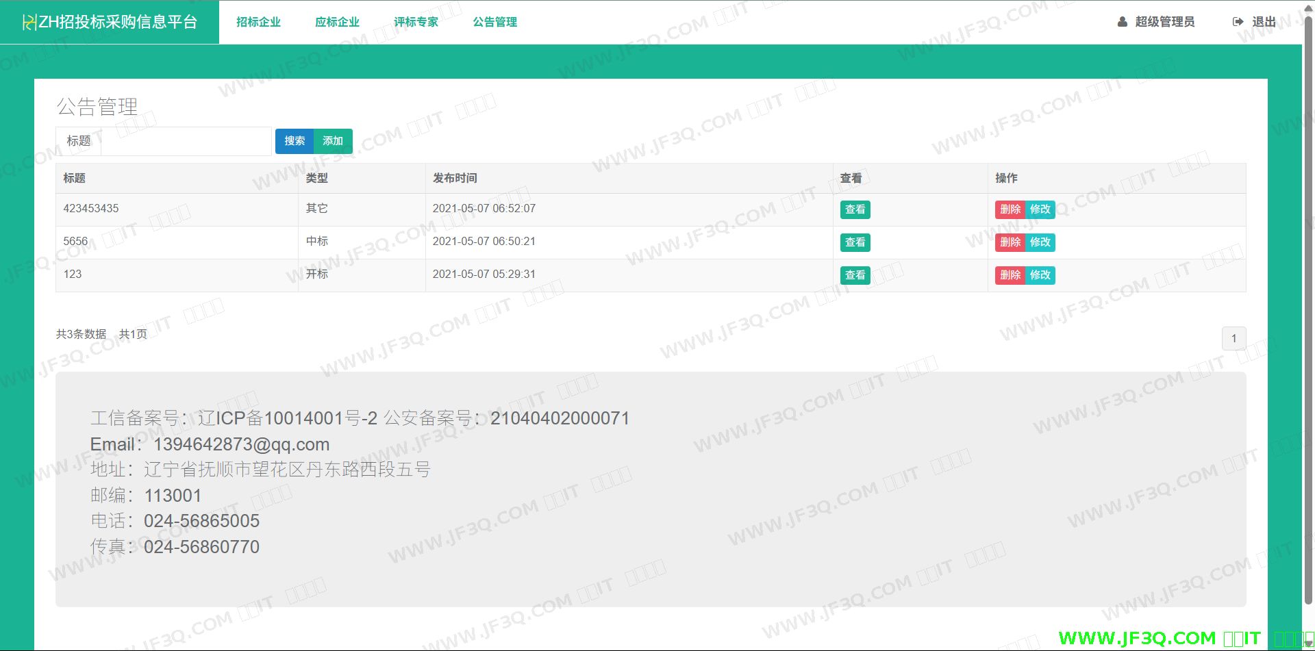The image size is (1315, 651).
Task: Edit the 423453435 announcement row
Action: (1040, 209)
